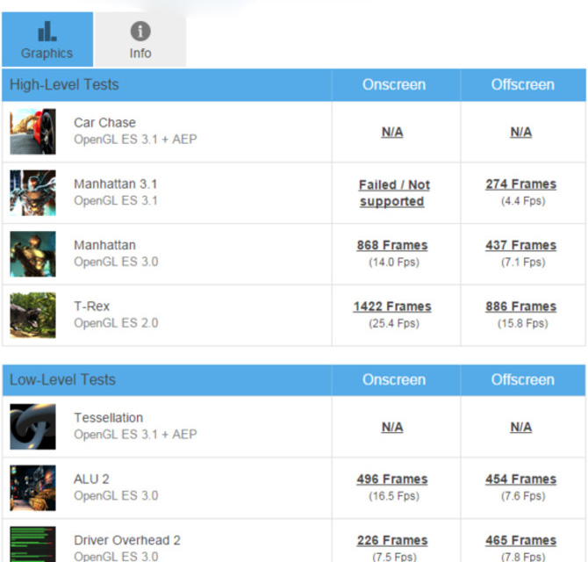Open the Car Chase test thumbnail
Viewport: 588px width, 562px height.
pos(33,132)
